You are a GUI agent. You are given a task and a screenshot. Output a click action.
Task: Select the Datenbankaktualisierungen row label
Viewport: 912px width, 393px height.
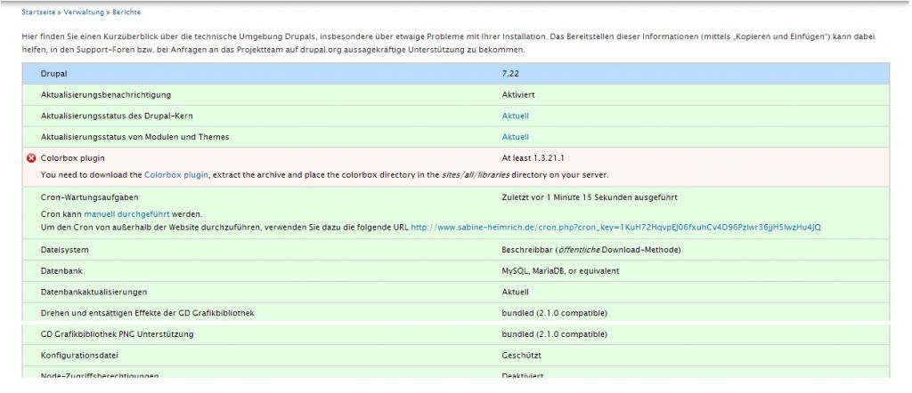tap(94, 292)
